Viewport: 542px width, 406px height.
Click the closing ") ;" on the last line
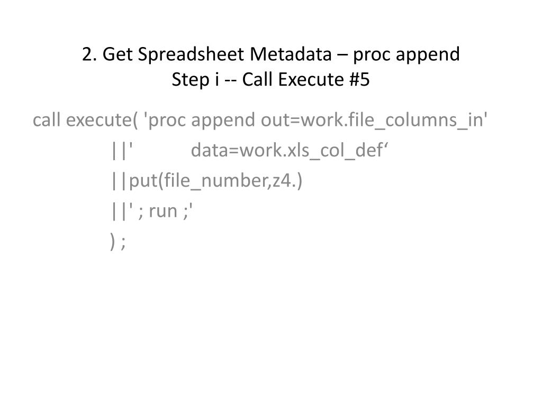(118, 241)
